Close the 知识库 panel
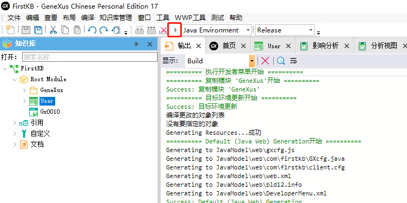The height and width of the screenshot is (203, 407). point(150,44)
